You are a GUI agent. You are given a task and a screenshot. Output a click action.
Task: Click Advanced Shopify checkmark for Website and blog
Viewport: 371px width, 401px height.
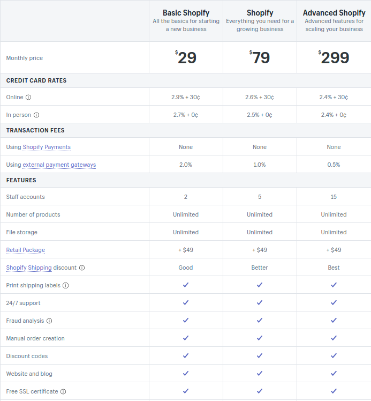(334, 373)
